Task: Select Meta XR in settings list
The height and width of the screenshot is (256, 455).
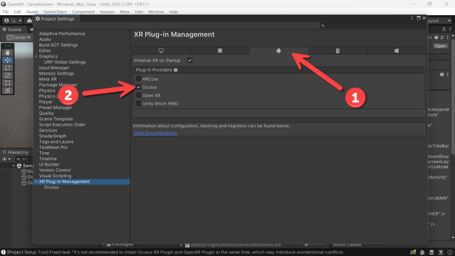Action: (48, 79)
